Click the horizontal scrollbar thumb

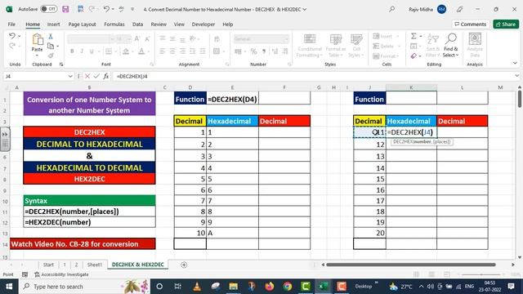click(410, 265)
